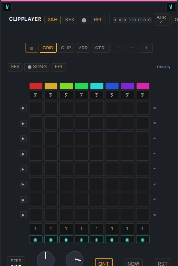
Task: Click the sigma button under blue column
Action: (x=112, y=95)
